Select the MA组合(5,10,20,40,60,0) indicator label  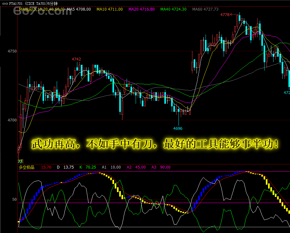[42, 9]
